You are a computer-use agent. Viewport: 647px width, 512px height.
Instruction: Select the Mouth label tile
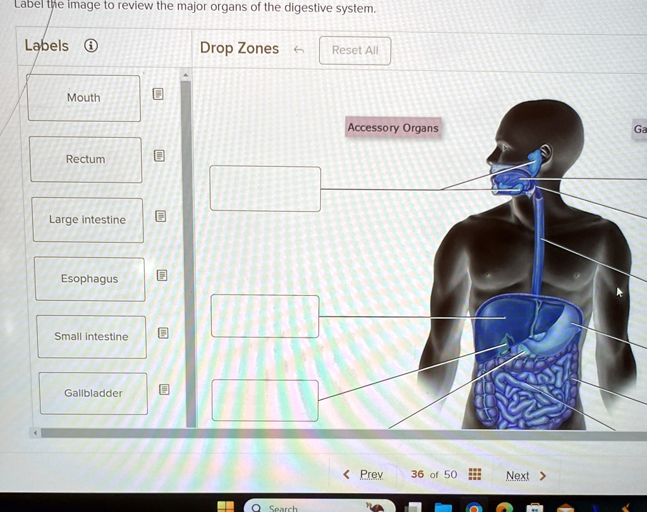tap(83, 98)
